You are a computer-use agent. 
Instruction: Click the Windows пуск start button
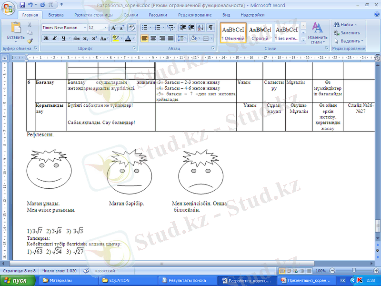19,281
